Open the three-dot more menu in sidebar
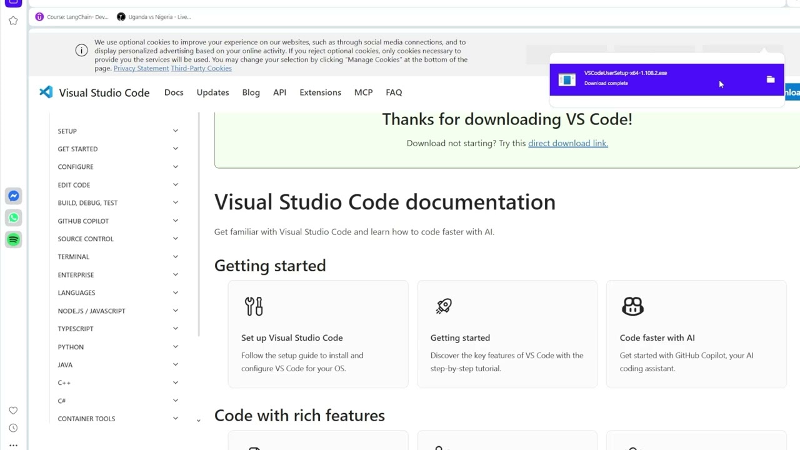The height and width of the screenshot is (450, 800). [13, 446]
